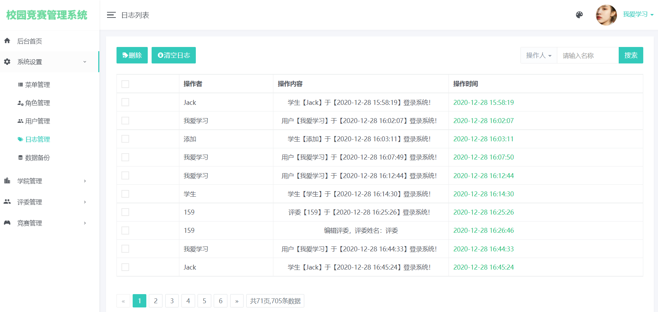658x312 pixels.
Task: Click the gamepad icon for 竞赛管理
Action: point(7,223)
